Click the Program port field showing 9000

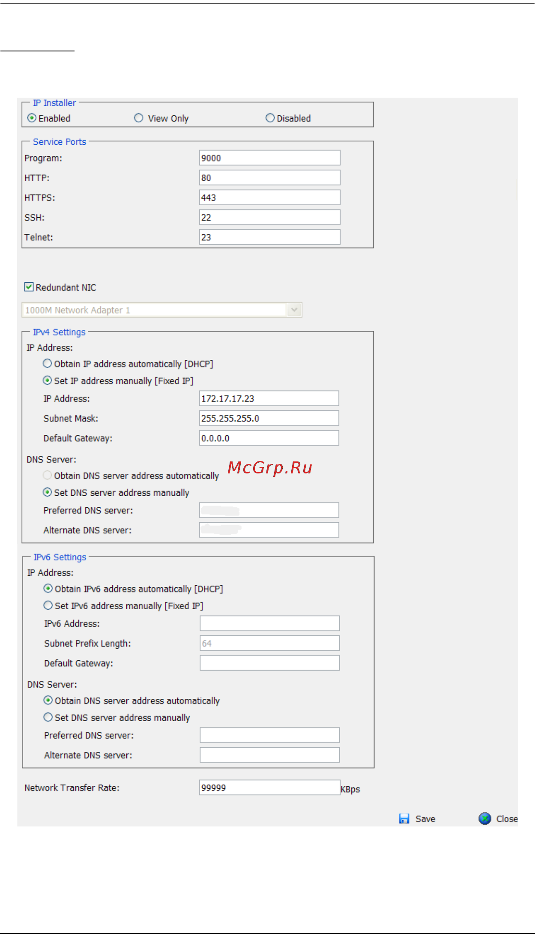click(270, 158)
